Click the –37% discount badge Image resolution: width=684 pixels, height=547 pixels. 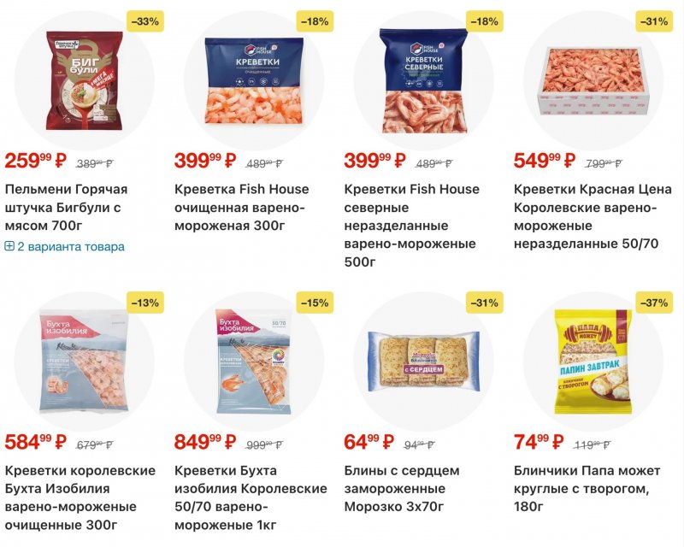pos(652,302)
